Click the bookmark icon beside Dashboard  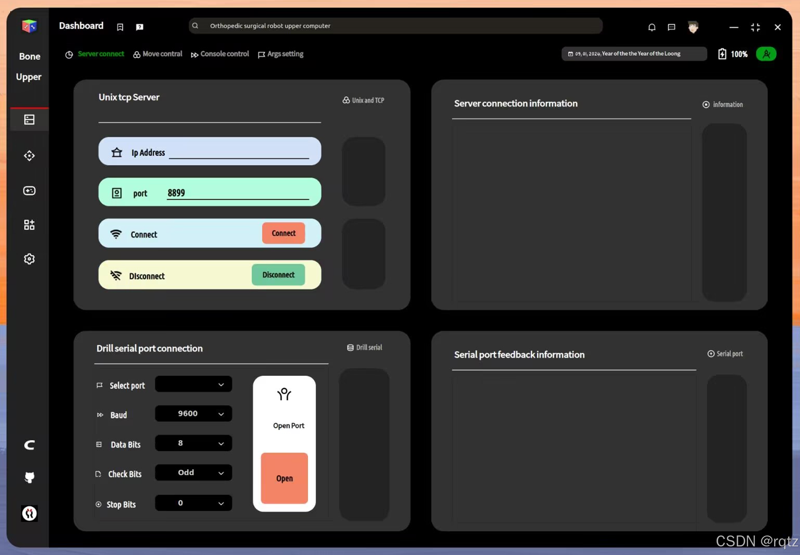click(120, 27)
